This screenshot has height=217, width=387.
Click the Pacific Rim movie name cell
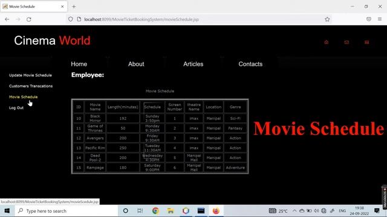pyautogui.click(x=95, y=148)
